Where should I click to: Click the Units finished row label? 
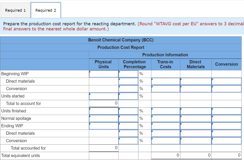(14, 111)
